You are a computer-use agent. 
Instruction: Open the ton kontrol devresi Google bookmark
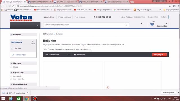(123, 10)
